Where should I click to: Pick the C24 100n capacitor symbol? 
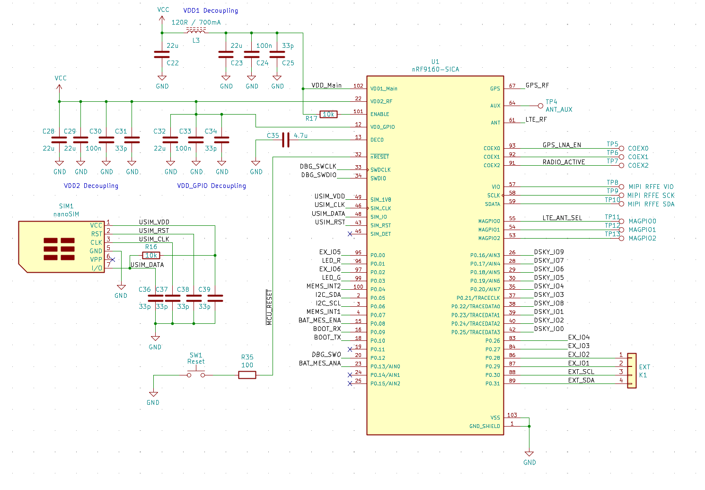[251, 54]
